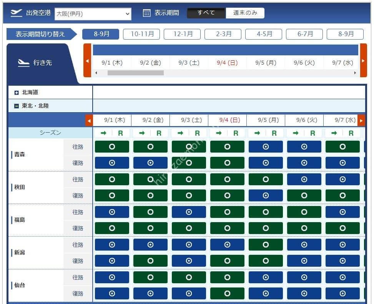Viewport: 374px width, 304px height.
Task: Select the すべて display period toggle
Action: (x=206, y=13)
